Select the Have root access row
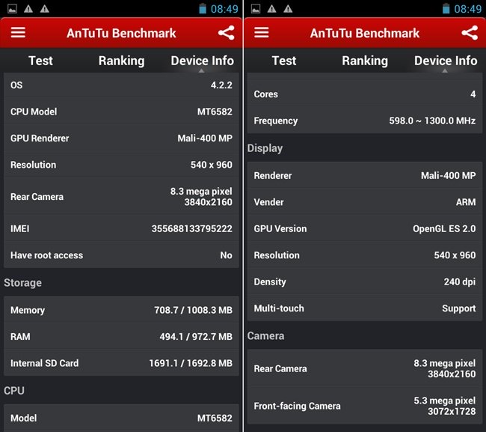Screen dimensions: 486x432 121,255
